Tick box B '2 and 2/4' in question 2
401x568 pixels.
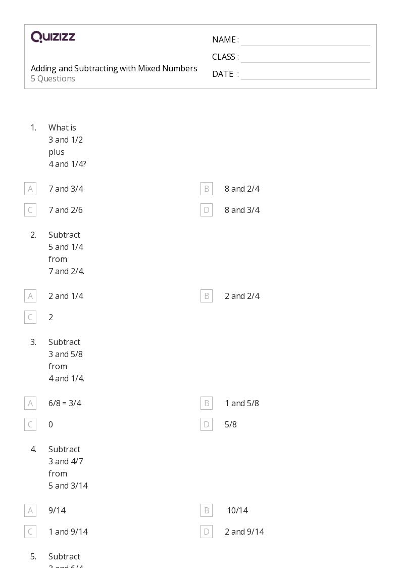(207, 296)
